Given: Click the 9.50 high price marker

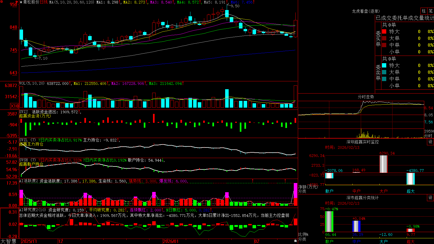Looking at the screenshot, I should tap(235, 6).
